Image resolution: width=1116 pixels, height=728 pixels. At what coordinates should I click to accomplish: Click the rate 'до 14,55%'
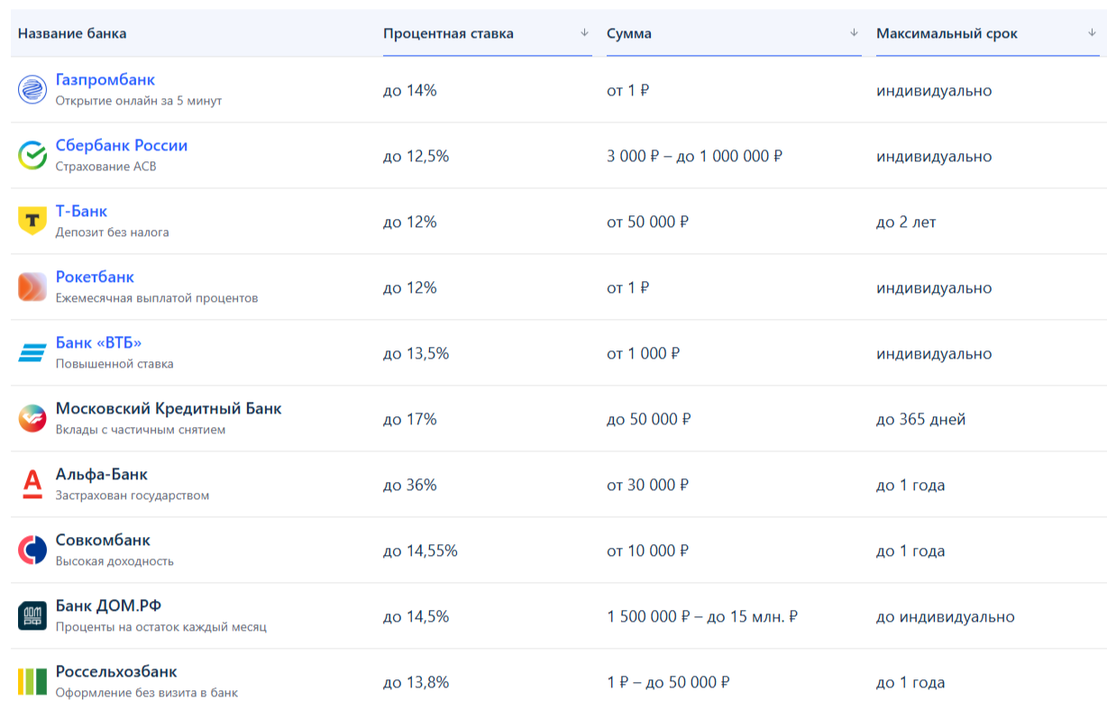click(420, 551)
